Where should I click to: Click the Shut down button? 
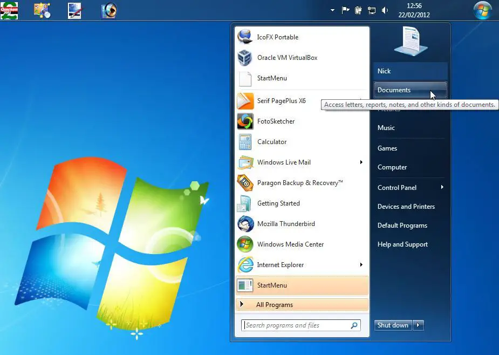tap(393, 325)
